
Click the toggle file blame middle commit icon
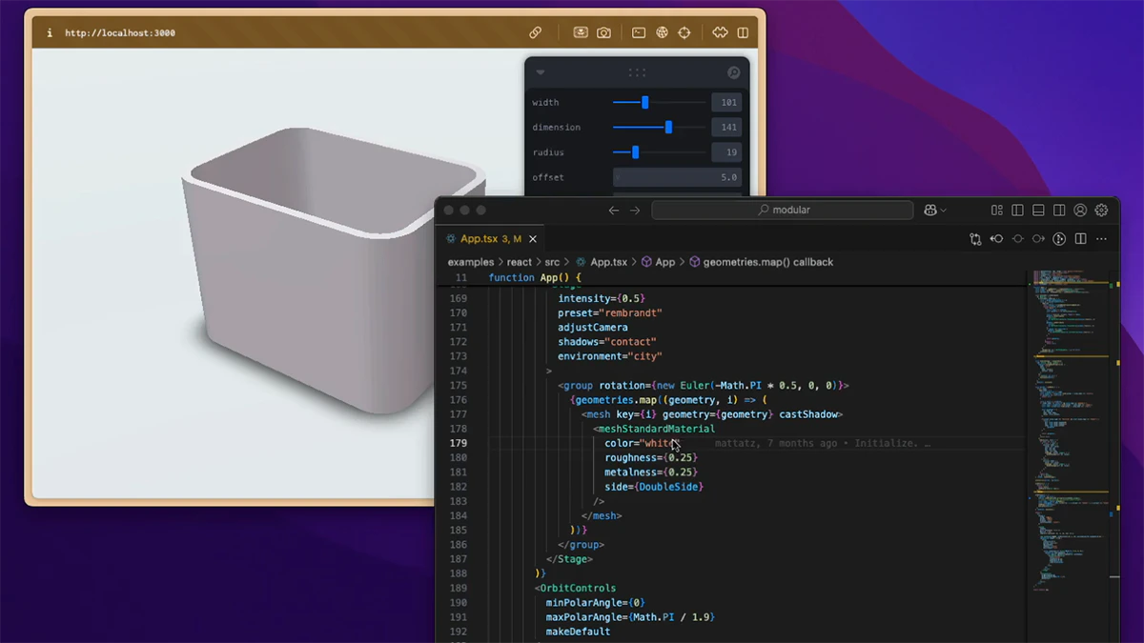[x=1017, y=239]
